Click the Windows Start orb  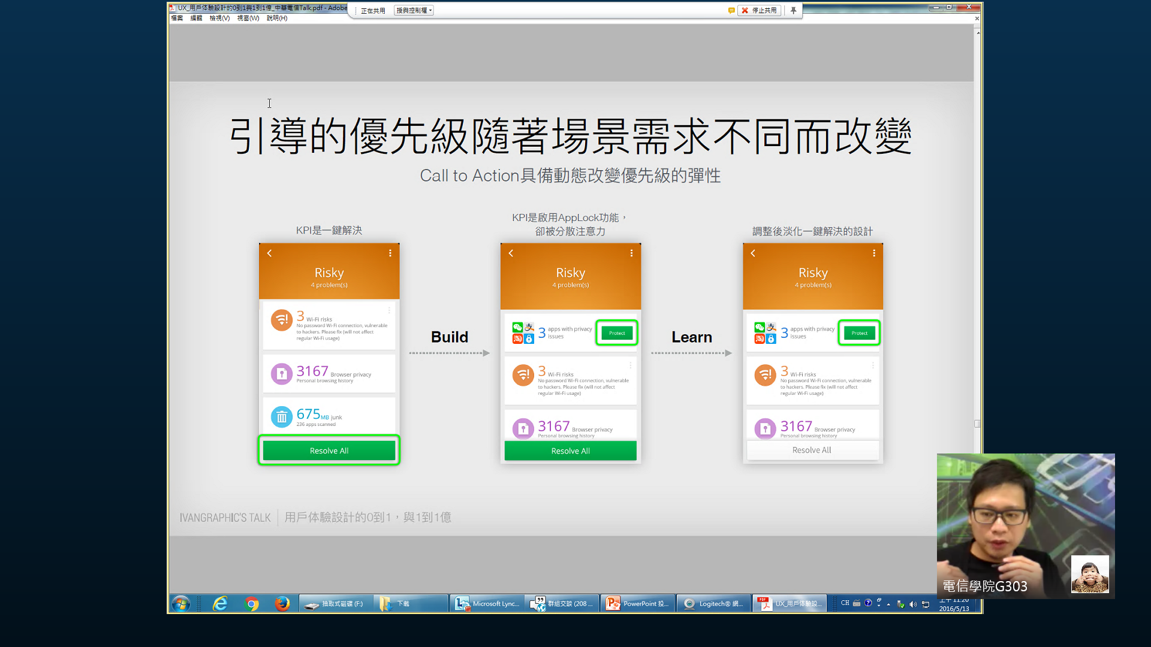coord(180,603)
